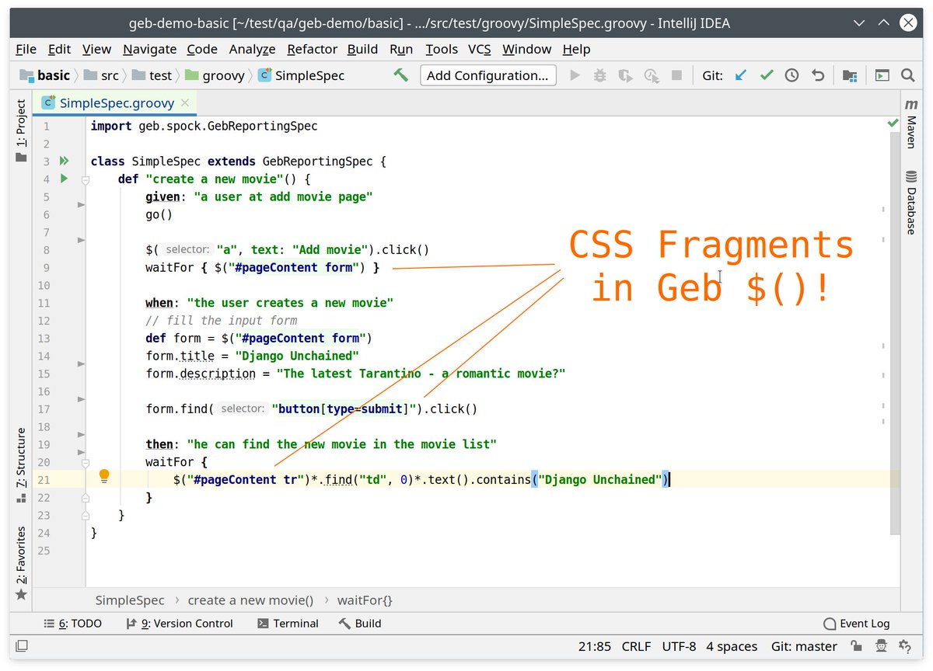933x671 pixels.
Task: Click the fold end marker at line 23
Action: [86, 516]
